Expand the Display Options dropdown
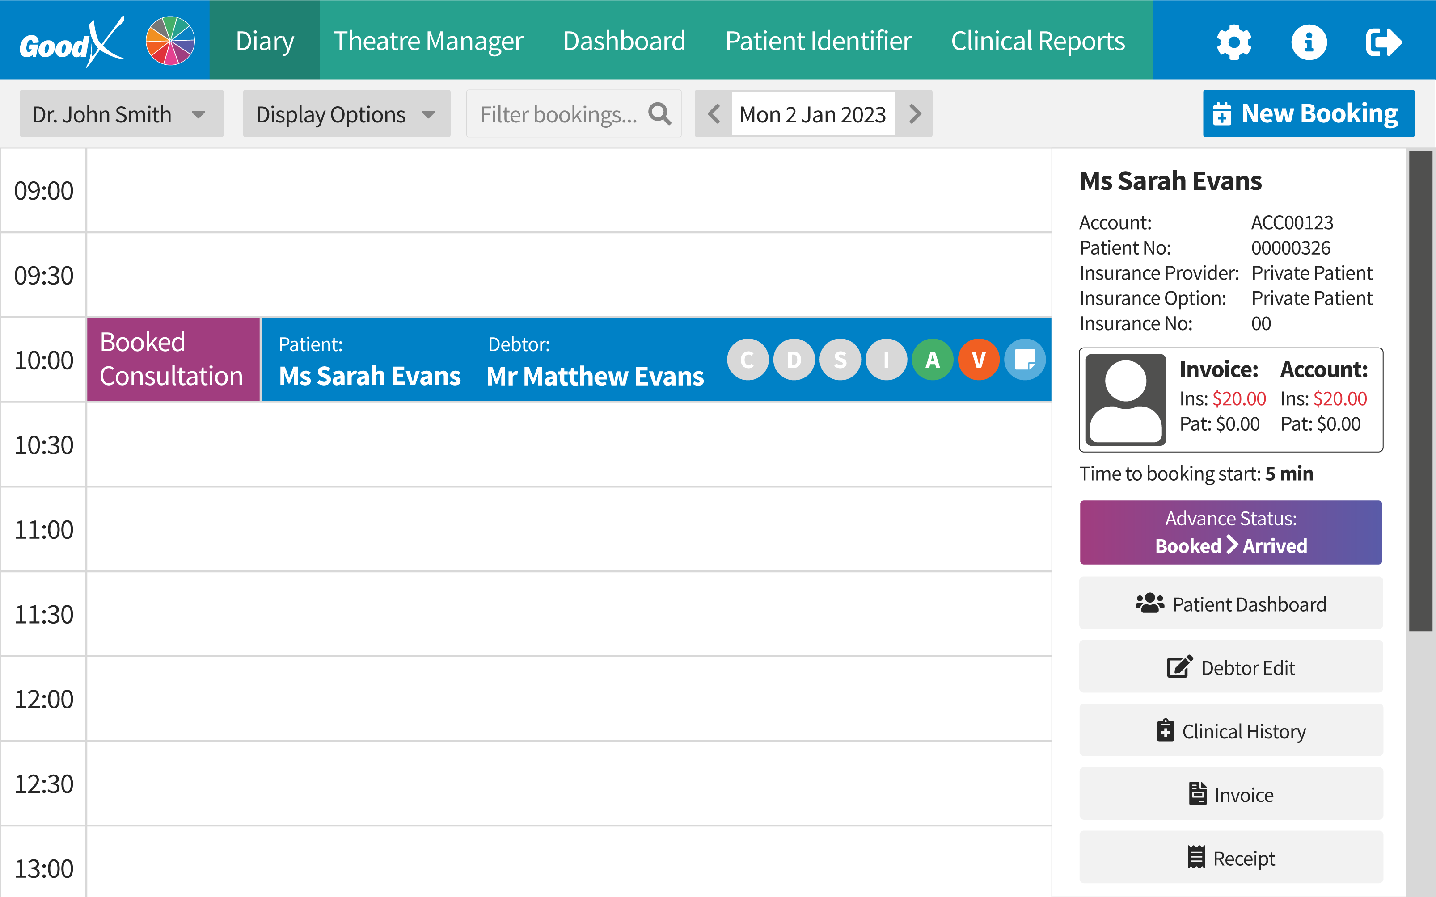Viewport: 1436px width, 897px height. (346, 113)
